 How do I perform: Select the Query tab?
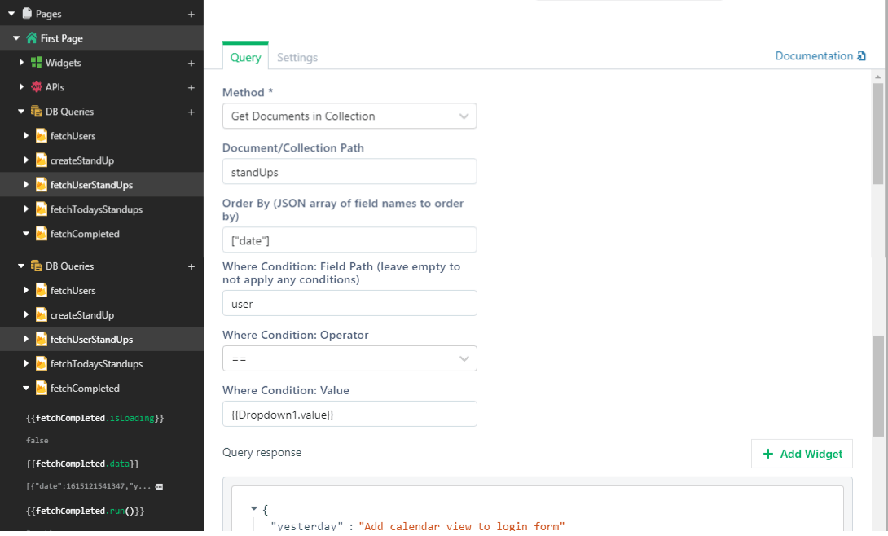point(245,57)
